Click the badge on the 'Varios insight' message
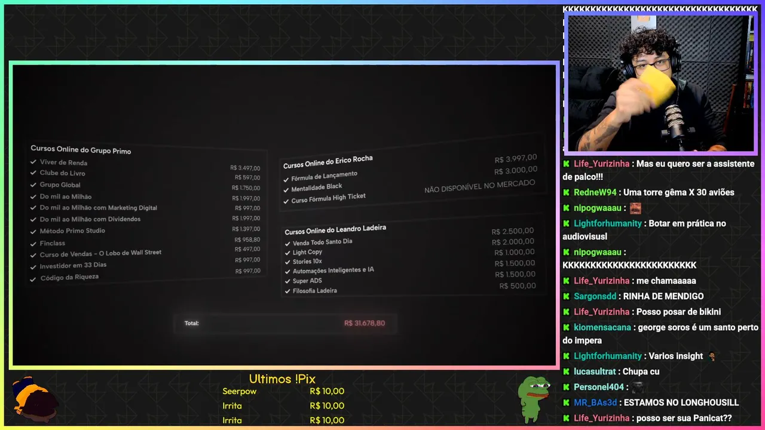 [x=567, y=356]
